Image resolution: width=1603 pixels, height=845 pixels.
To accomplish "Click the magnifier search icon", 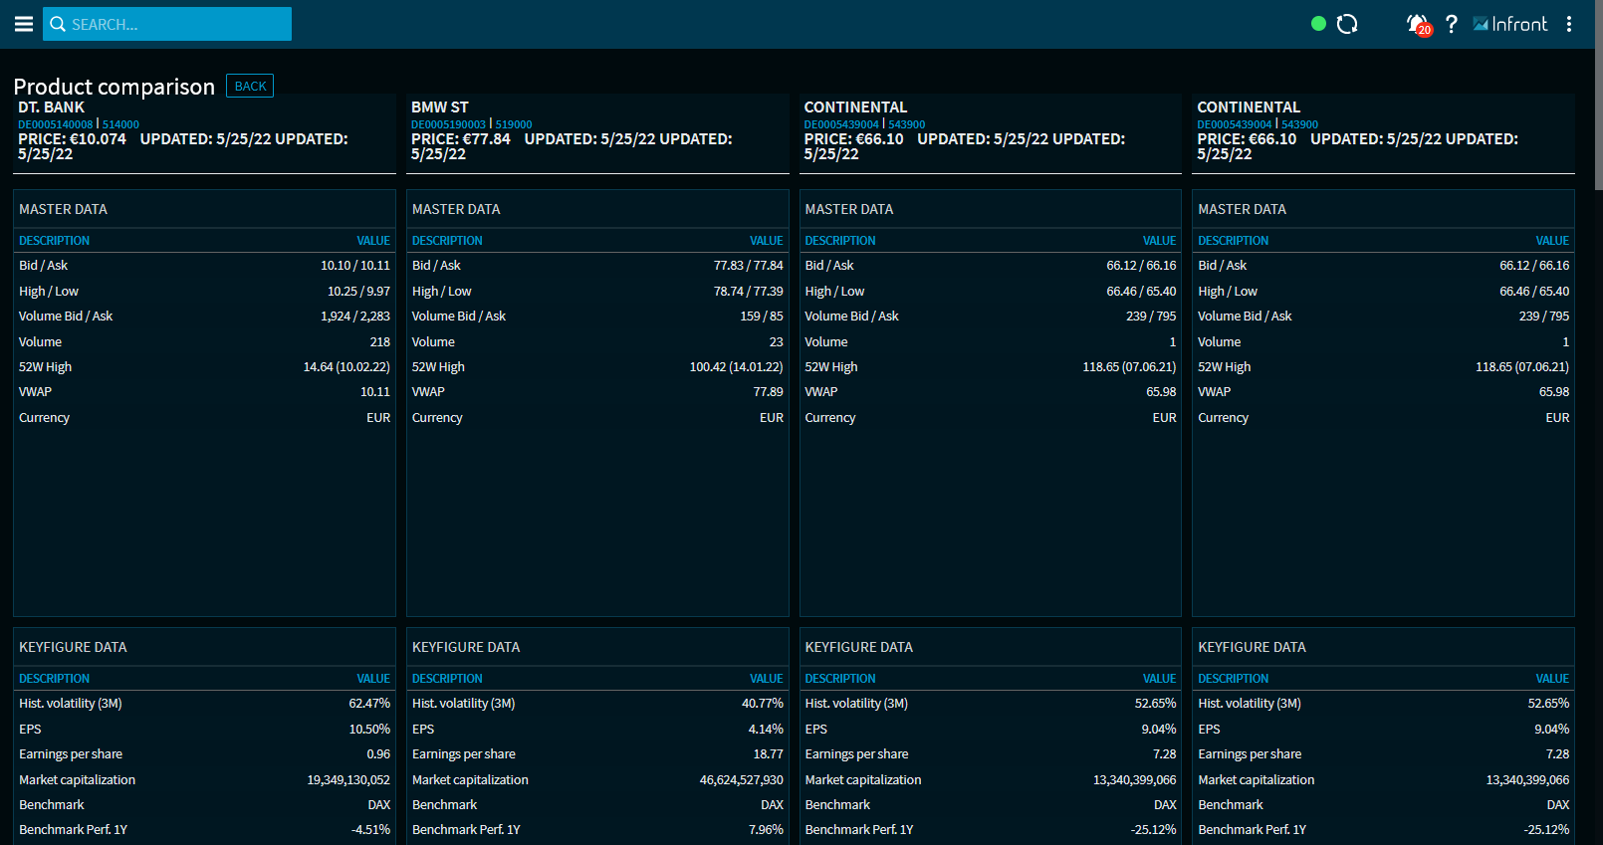I will [58, 24].
